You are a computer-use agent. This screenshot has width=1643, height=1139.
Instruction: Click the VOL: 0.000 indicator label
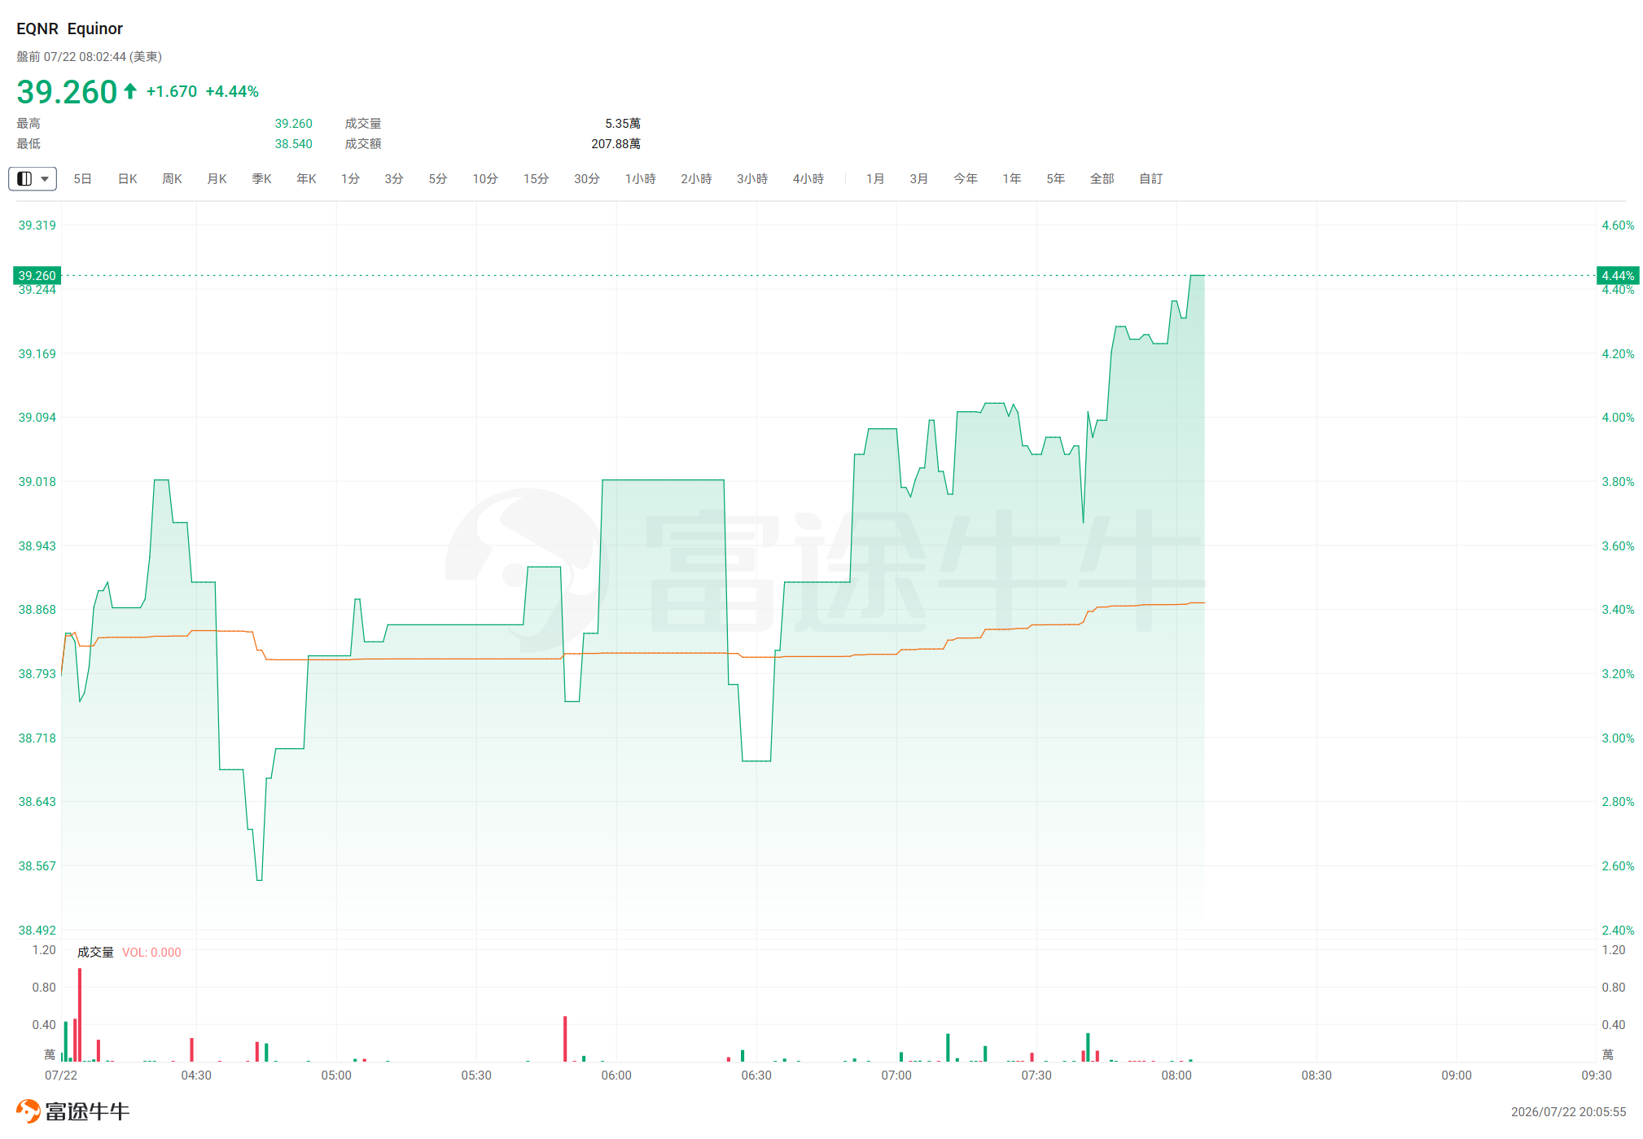pos(151,953)
